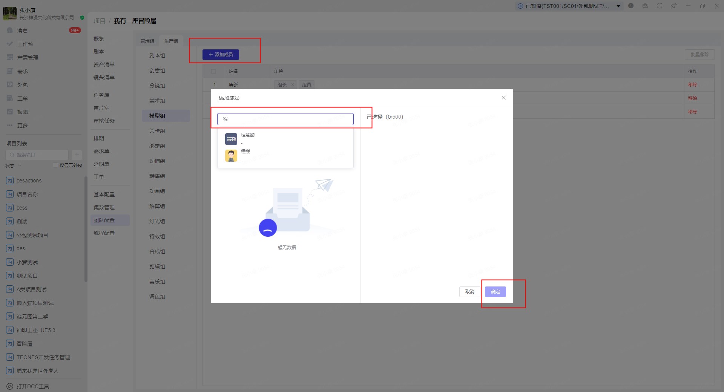The image size is (724, 392).
Task: Click the 程楚勤 avatar in search results
Action: [231, 139]
